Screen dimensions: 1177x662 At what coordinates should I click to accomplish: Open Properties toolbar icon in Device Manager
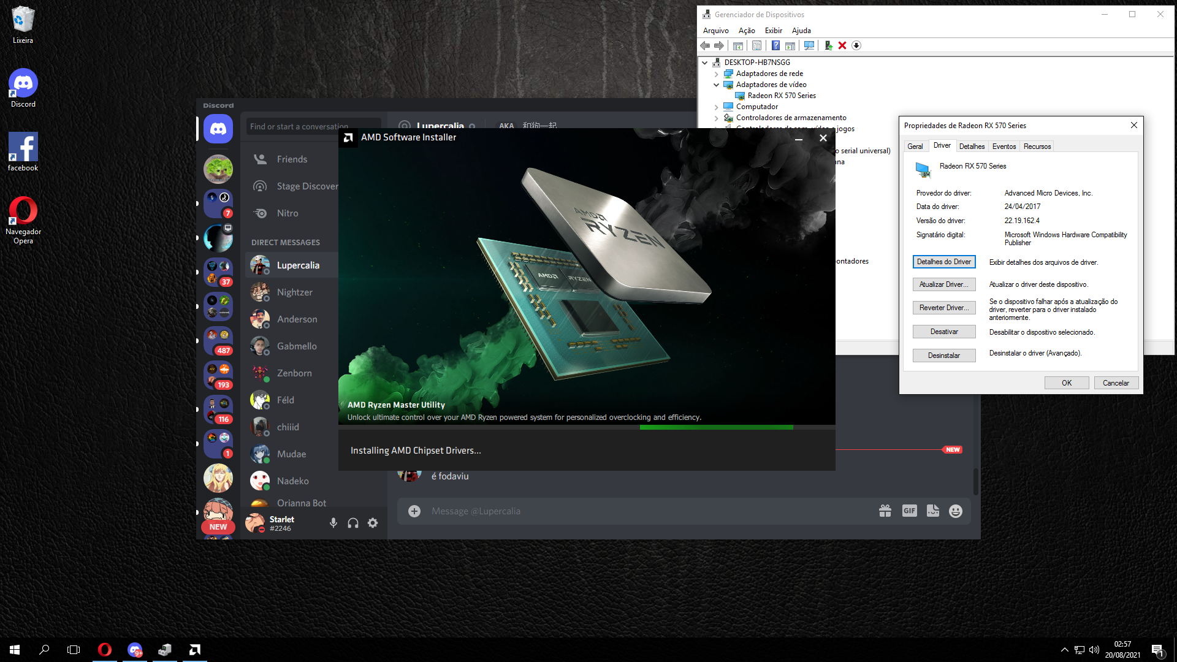[x=756, y=45]
